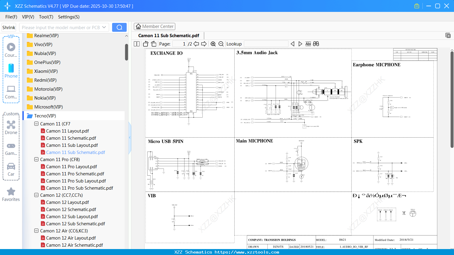The width and height of the screenshot is (454, 255).
Task: Collapse the Camon 11 (CF7 tree node
Action: [36, 124]
